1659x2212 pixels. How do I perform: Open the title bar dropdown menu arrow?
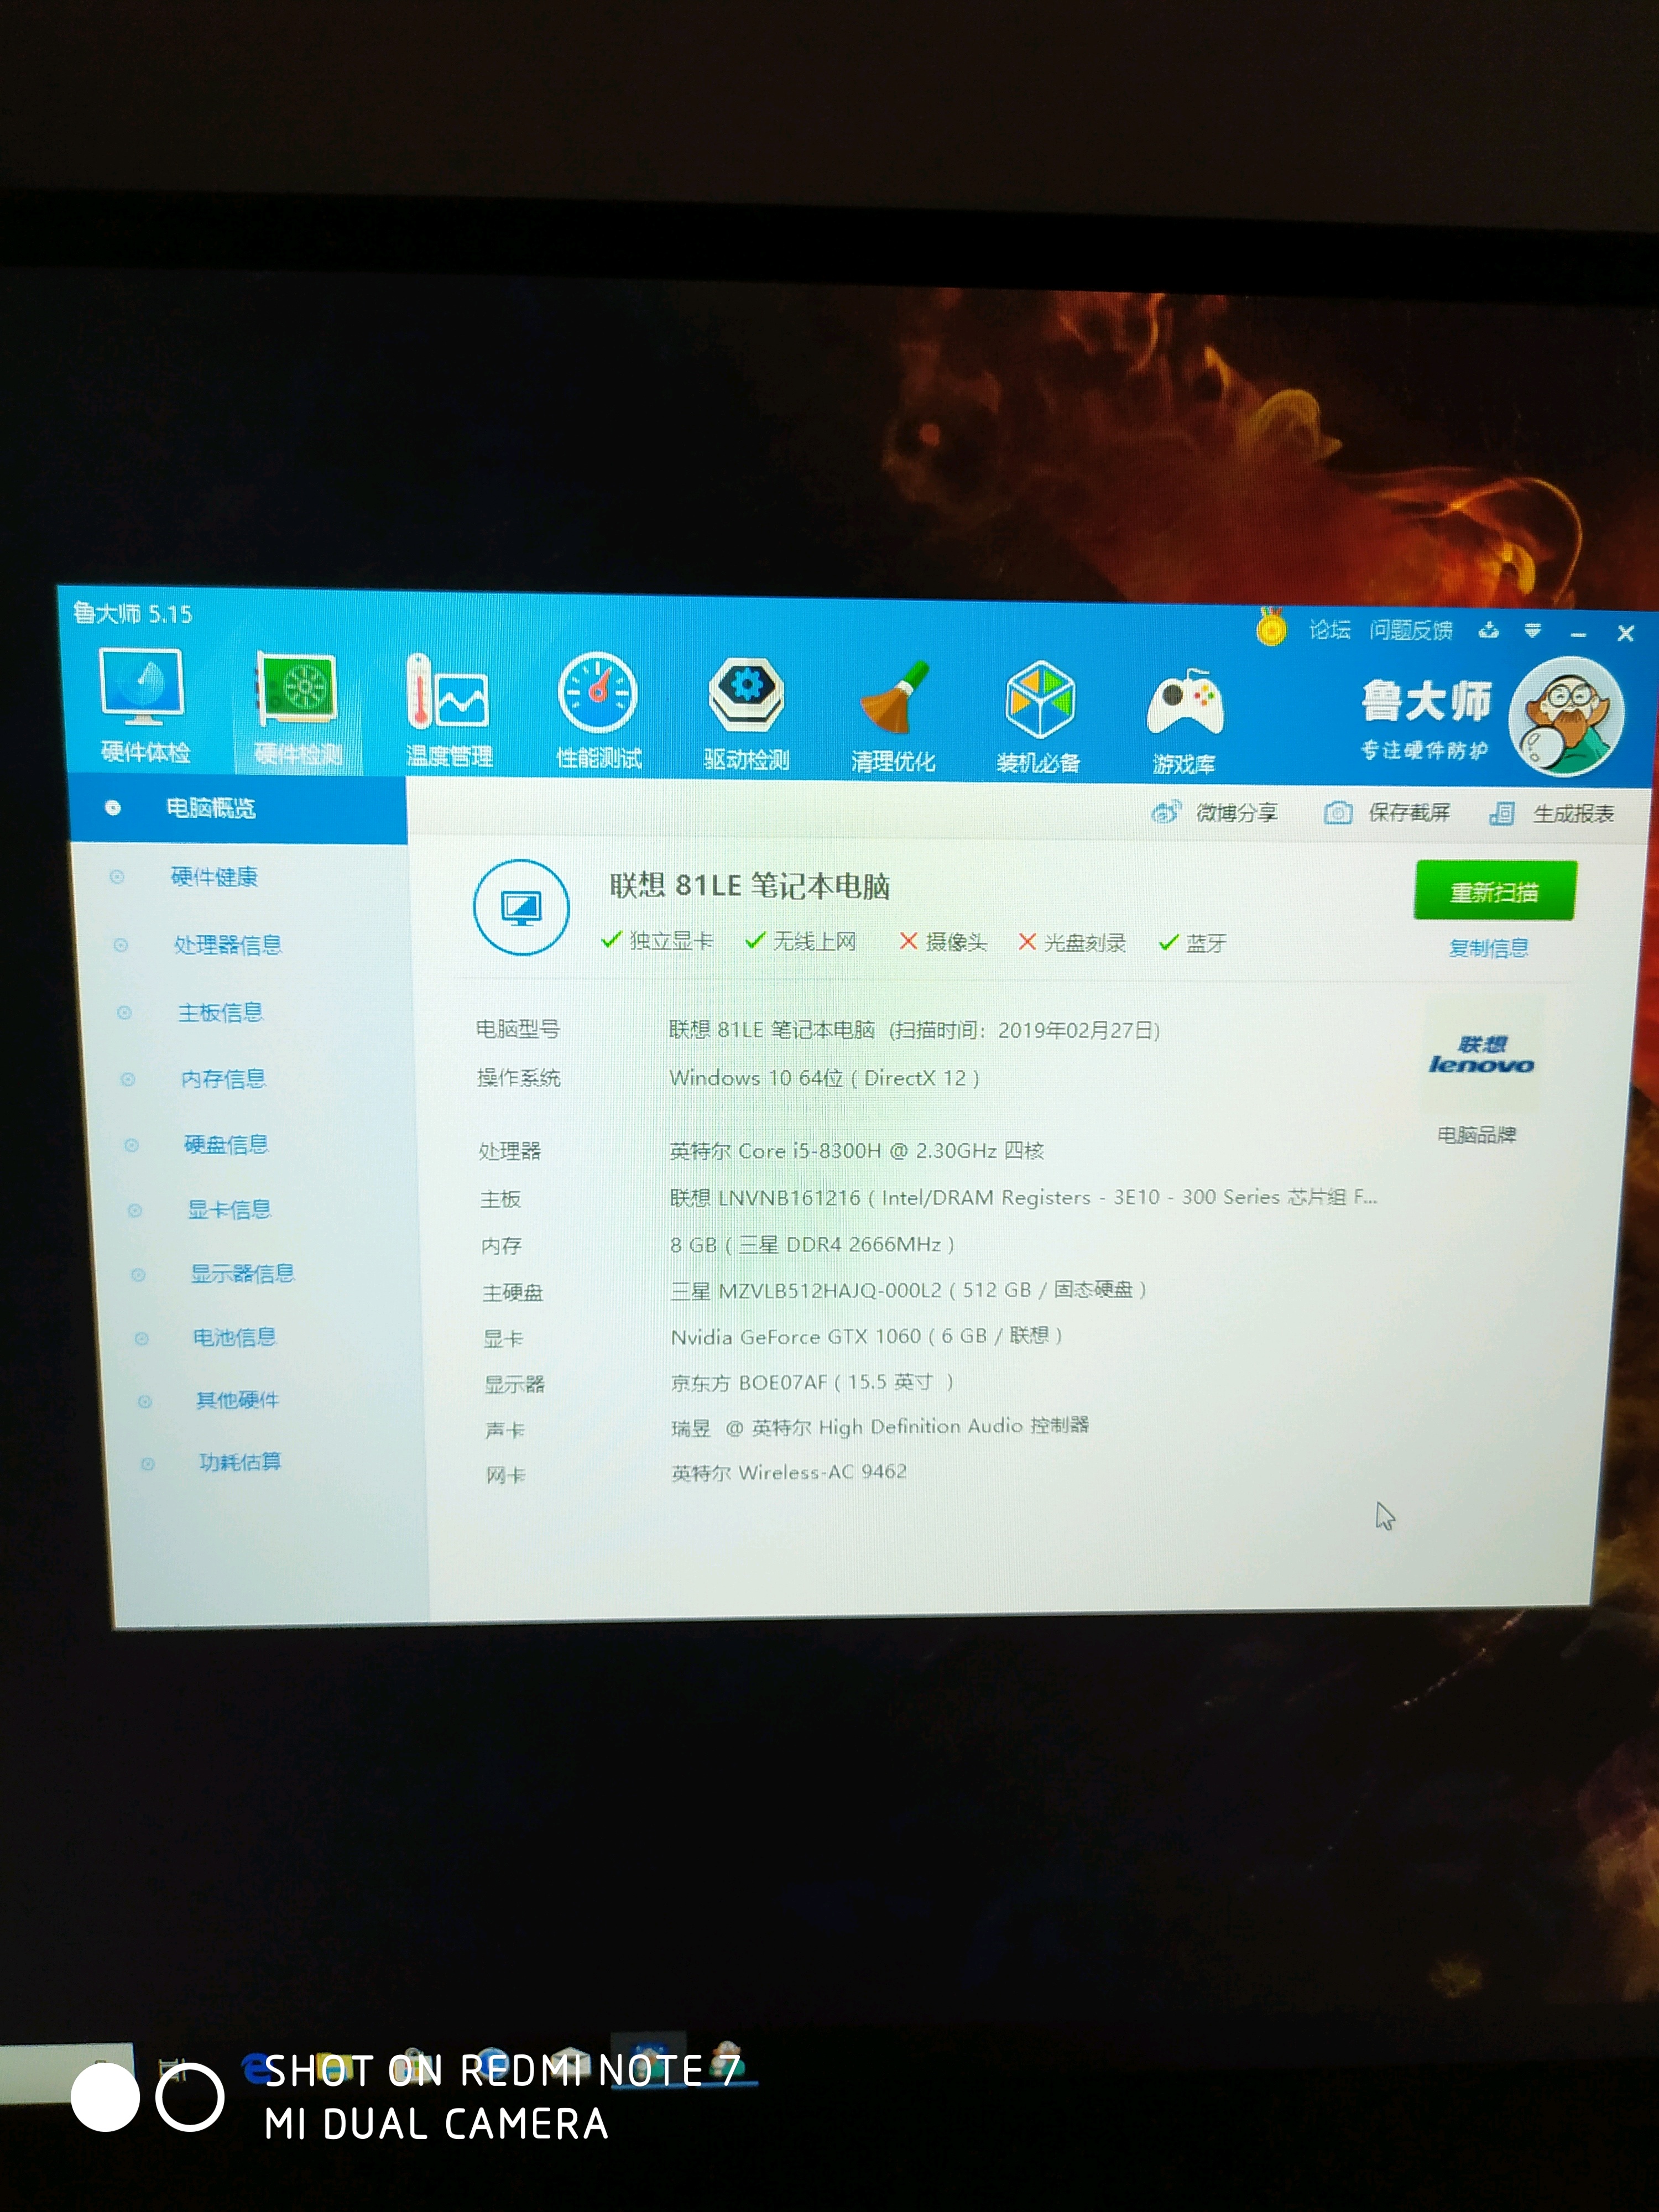pyautogui.click(x=1532, y=630)
